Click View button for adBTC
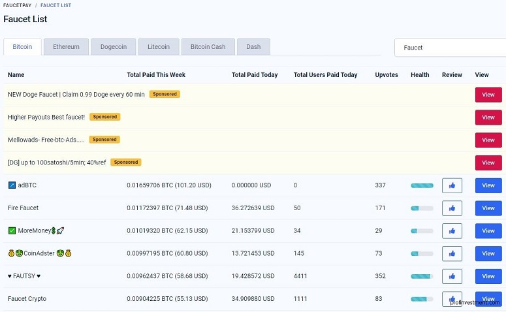 (488, 185)
